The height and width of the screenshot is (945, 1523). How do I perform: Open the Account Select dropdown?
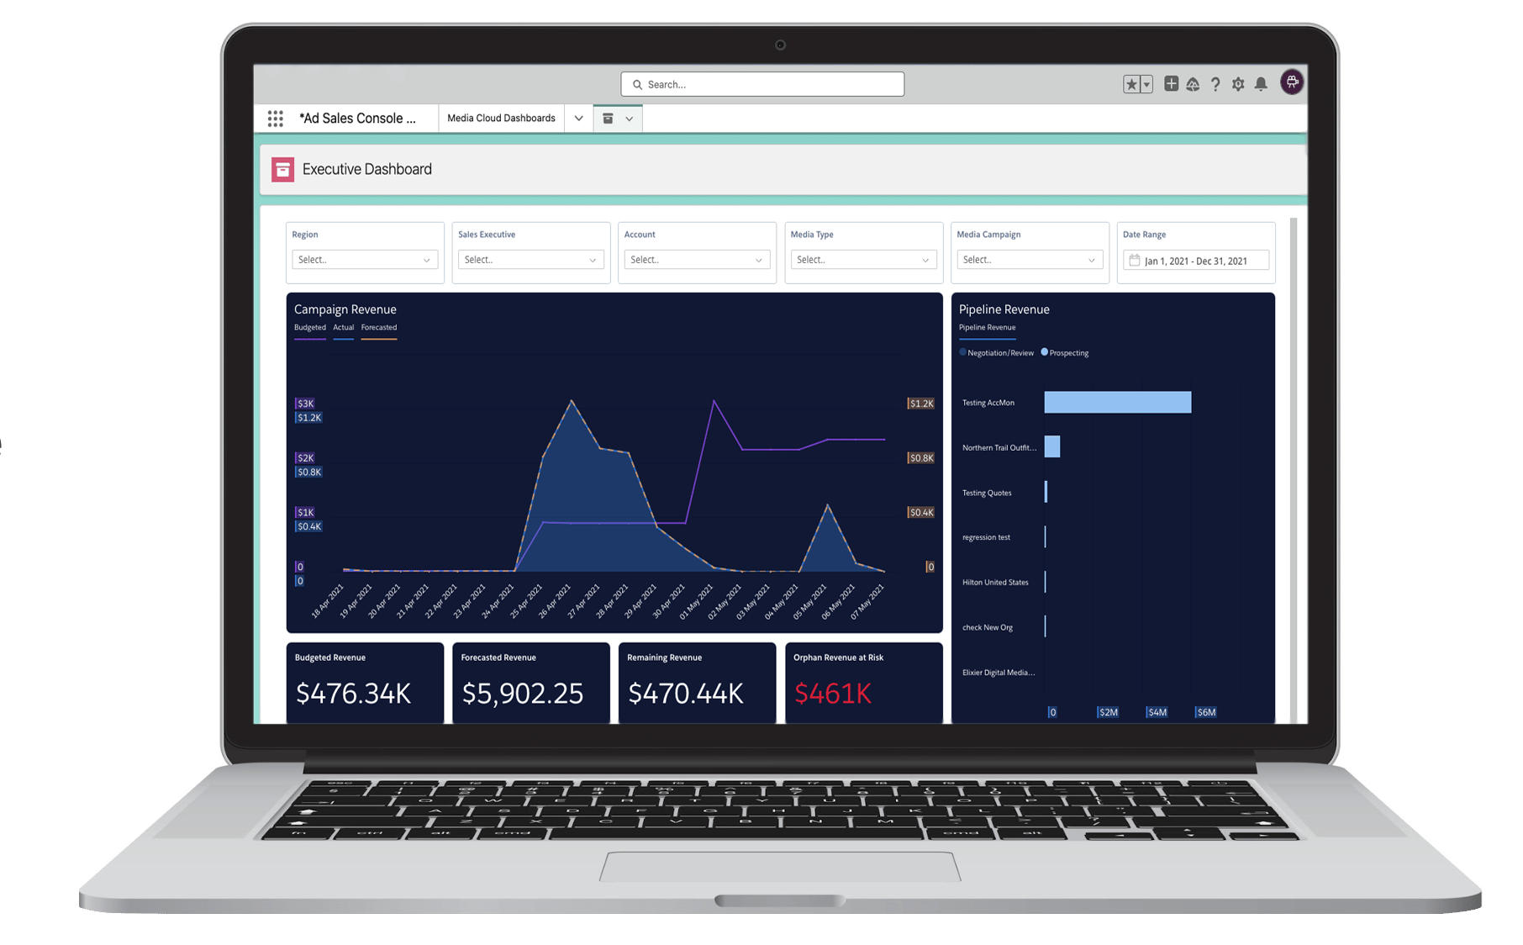[x=697, y=260]
